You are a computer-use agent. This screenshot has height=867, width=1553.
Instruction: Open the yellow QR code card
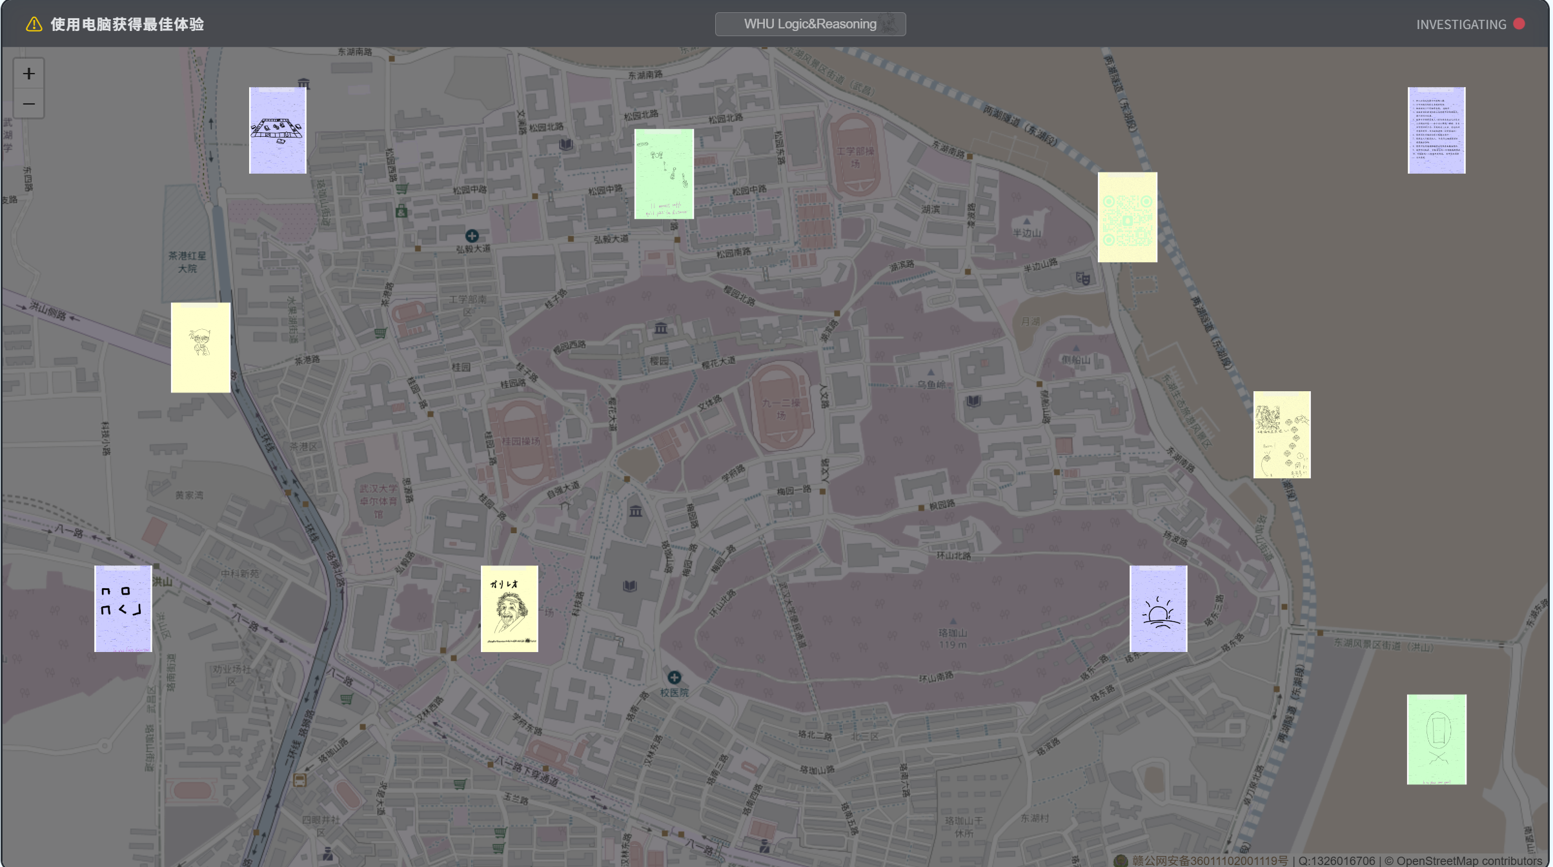pyautogui.click(x=1127, y=217)
